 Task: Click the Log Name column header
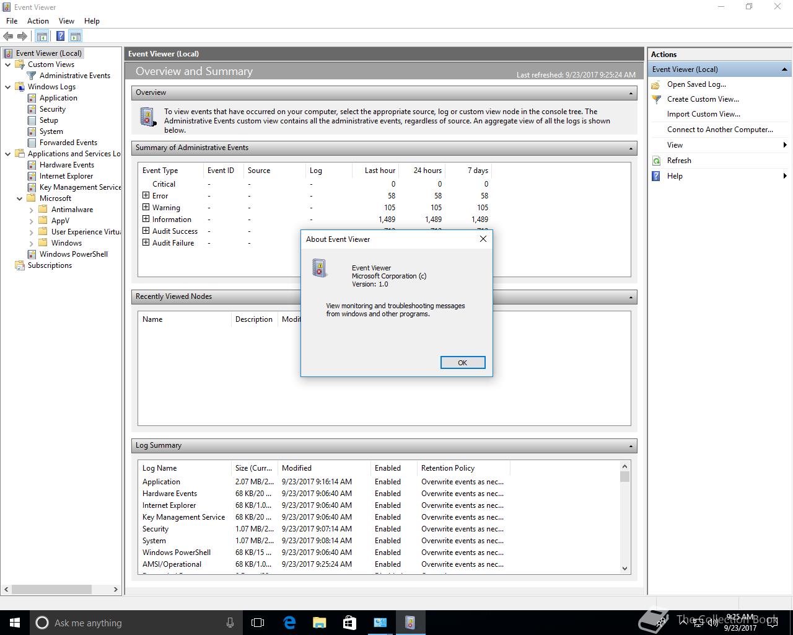tap(184, 468)
